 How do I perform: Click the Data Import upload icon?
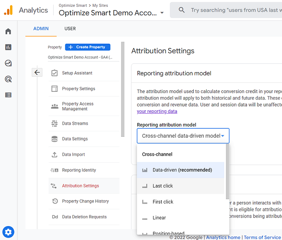click(x=55, y=155)
